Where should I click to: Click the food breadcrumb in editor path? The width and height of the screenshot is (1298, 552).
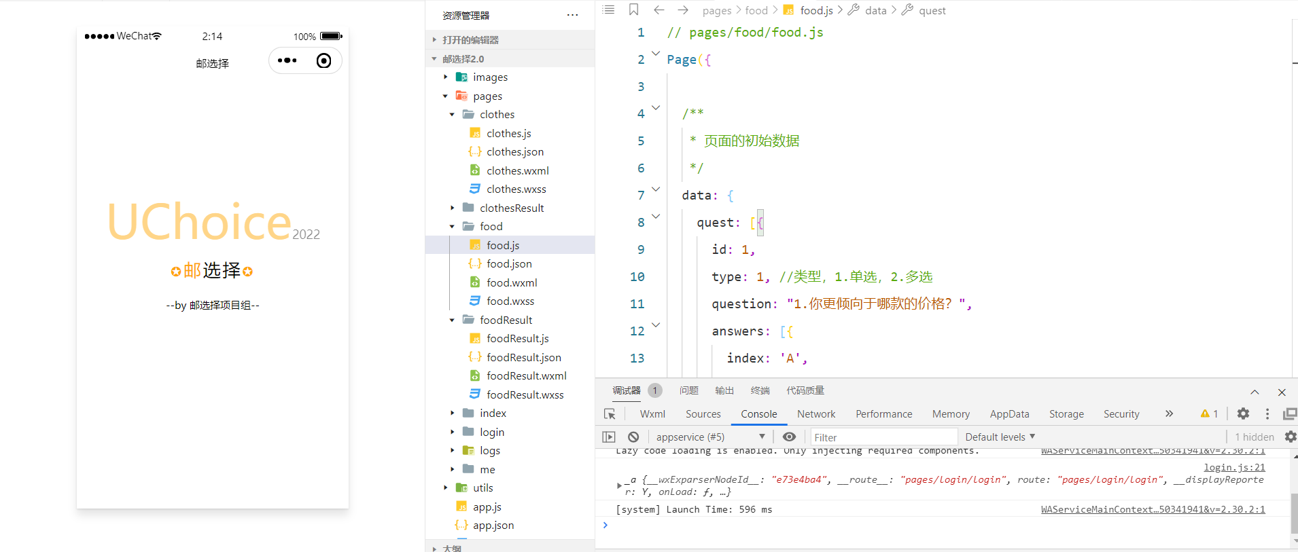(756, 10)
